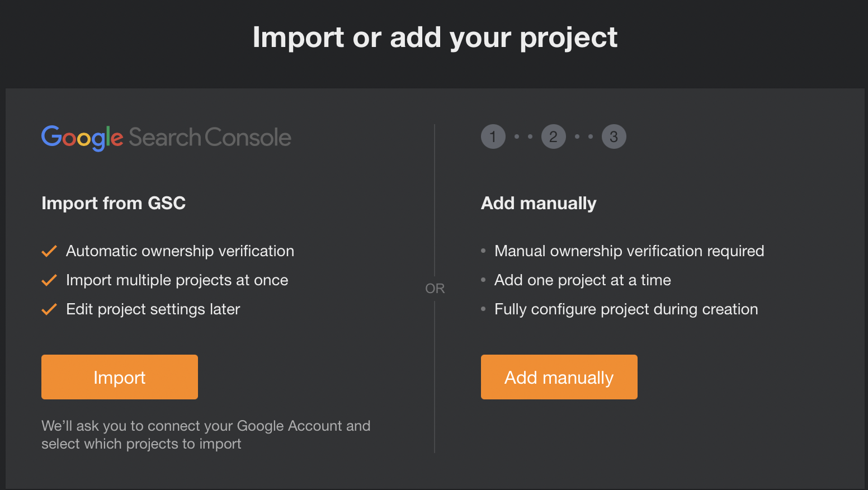Image resolution: width=868 pixels, height=490 pixels.
Task: Select step 3 circle indicator
Action: pyautogui.click(x=614, y=136)
